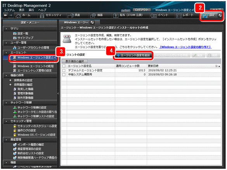Open ネットワーク制御の設定
Screen dimensions: 227x170
tap(32, 107)
